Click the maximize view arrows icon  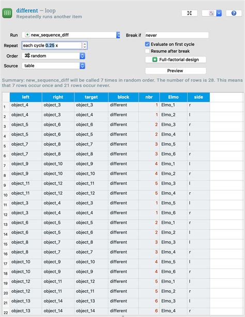pos(189,13)
